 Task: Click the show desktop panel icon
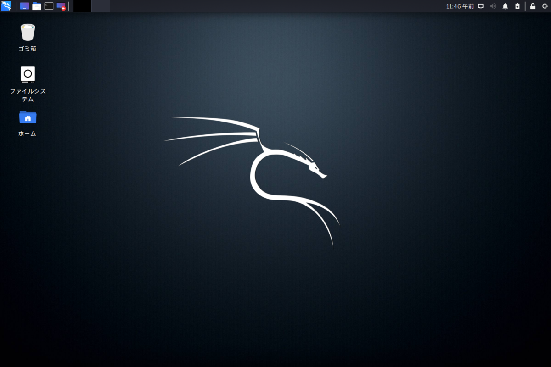[x=24, y=6]
